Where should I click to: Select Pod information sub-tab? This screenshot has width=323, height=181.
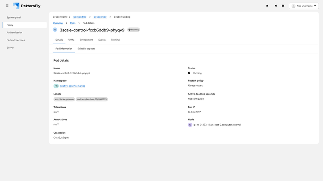[x=64, y=49]
